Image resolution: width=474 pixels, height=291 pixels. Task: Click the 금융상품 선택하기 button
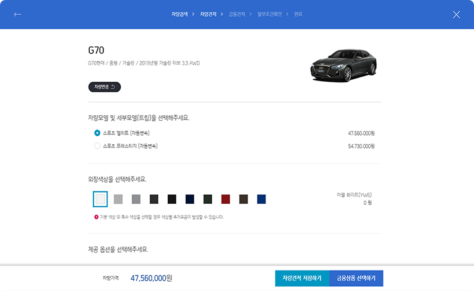tap(356, 278)
